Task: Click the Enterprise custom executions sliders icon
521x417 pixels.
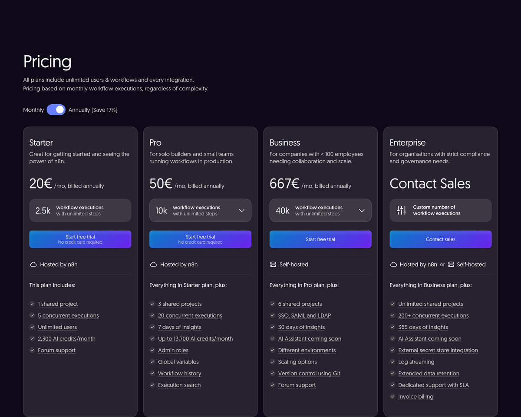Action: (x=402, y=210)
